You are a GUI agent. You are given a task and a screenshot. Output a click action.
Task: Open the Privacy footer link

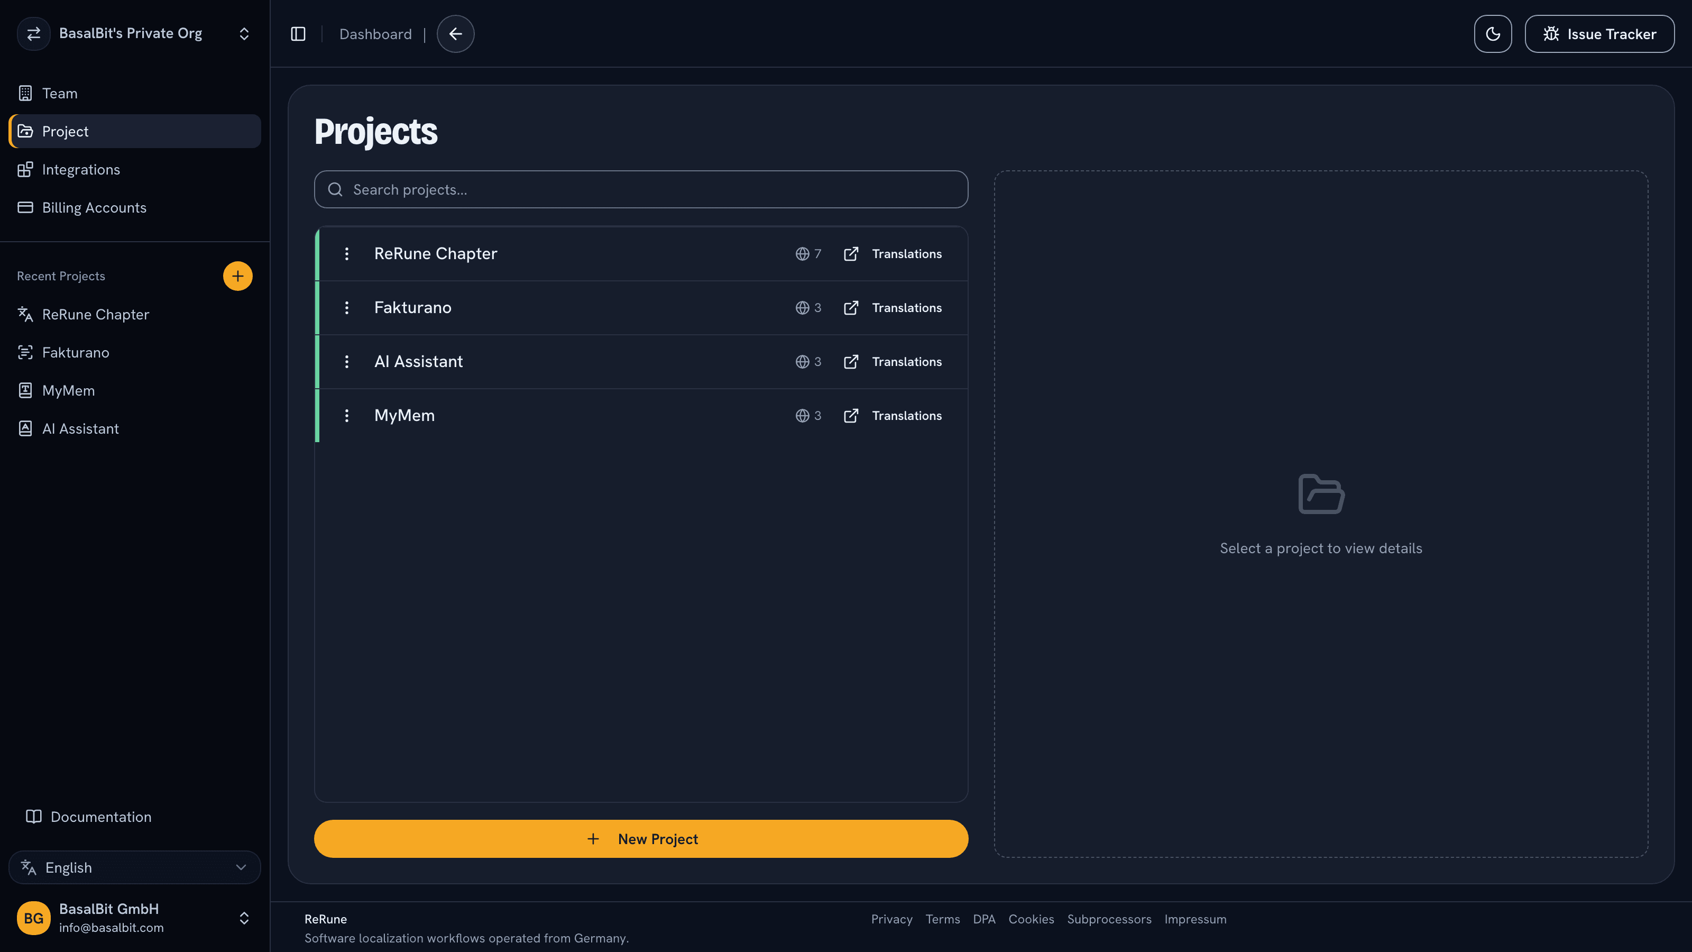click(x=891, y=919)
